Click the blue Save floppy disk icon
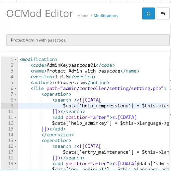 click(148, 14)
